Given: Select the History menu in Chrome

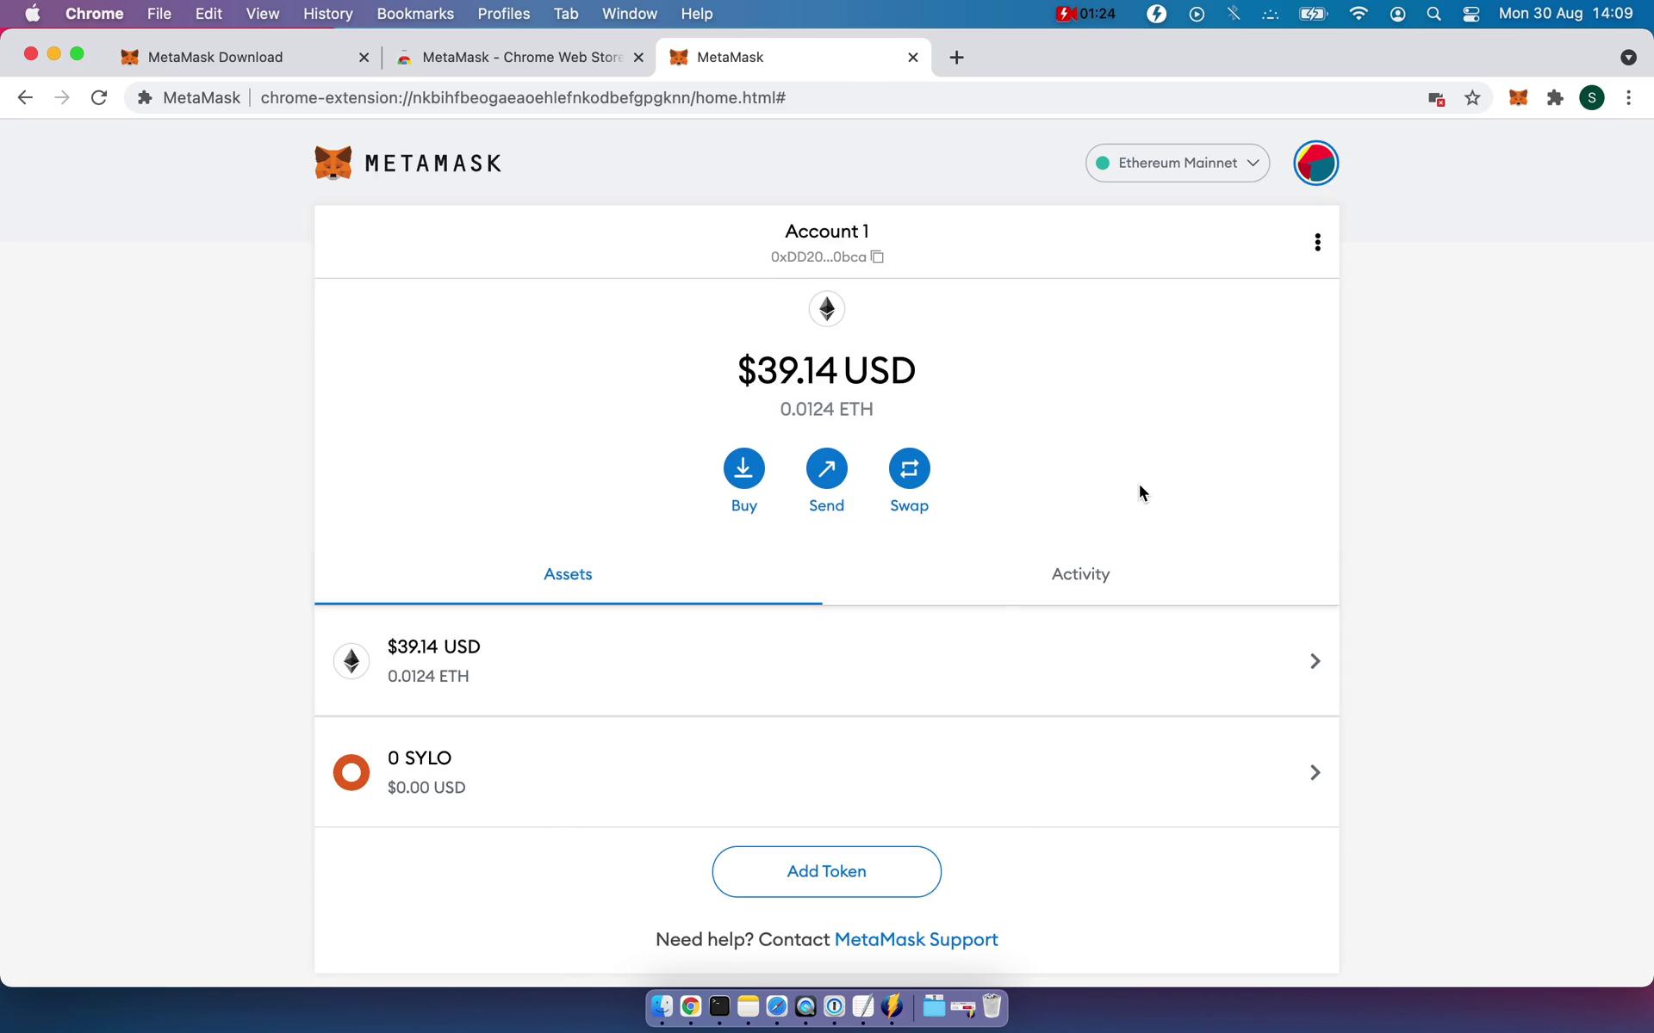Looking at the screenshot, I should pyautogui.click(x=327, y=13).
